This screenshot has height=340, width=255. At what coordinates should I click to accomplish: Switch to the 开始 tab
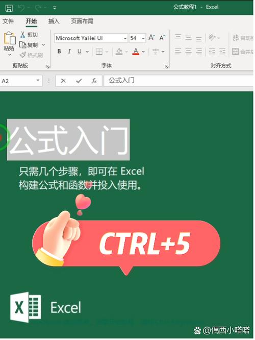(x=32, y=21)
